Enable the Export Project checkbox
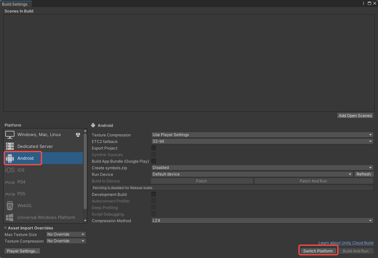 tap(154, 148)
